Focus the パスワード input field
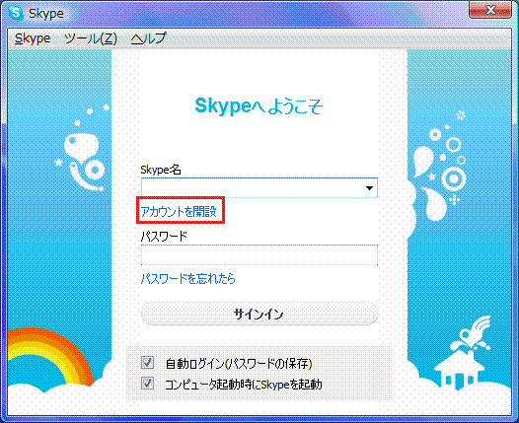Screen dimensions: 519x423 [x=259, y=255]
